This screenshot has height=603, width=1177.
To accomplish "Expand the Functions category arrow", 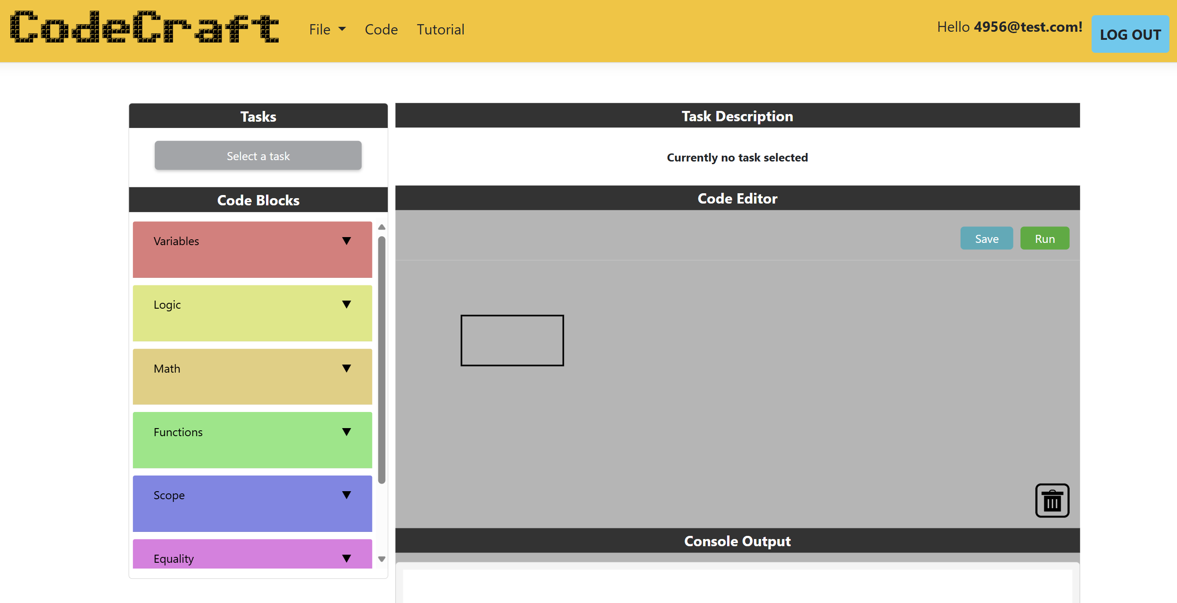I will click(x=346, y=432).
